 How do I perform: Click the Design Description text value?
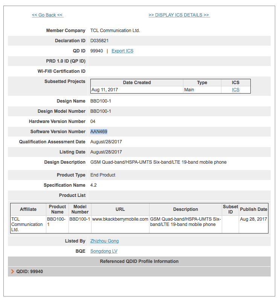159,162
